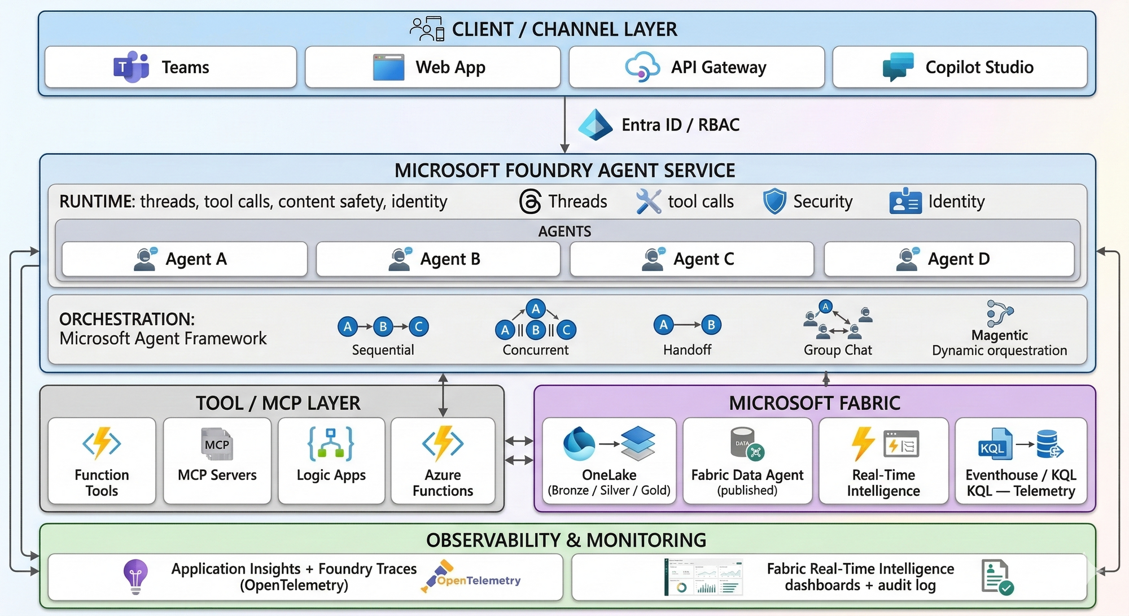Image resolution: width=1129 pixels, height=616 pixels.
Task: Click the Microsoft Teams icon
Action: click(131, 67)
